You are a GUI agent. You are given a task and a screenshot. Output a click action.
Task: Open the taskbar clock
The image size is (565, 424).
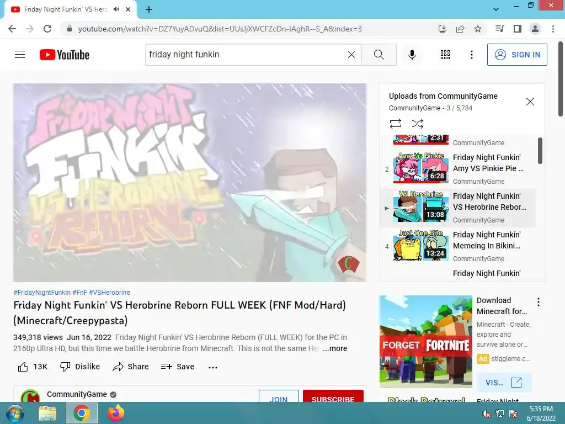(x=541, y=413)
